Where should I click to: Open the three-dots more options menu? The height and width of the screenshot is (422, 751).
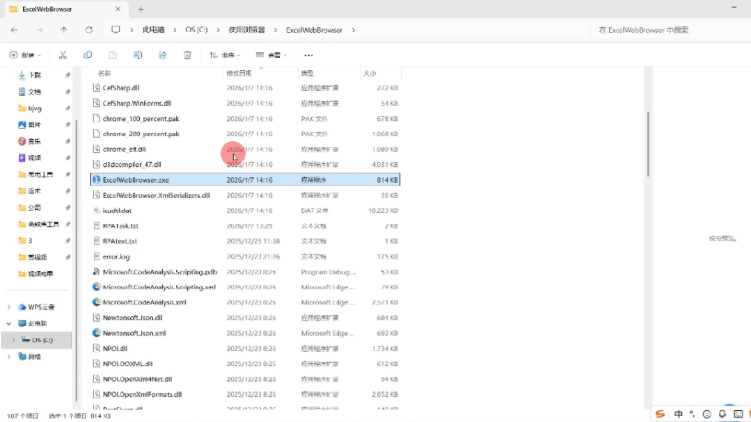(308, 56)
